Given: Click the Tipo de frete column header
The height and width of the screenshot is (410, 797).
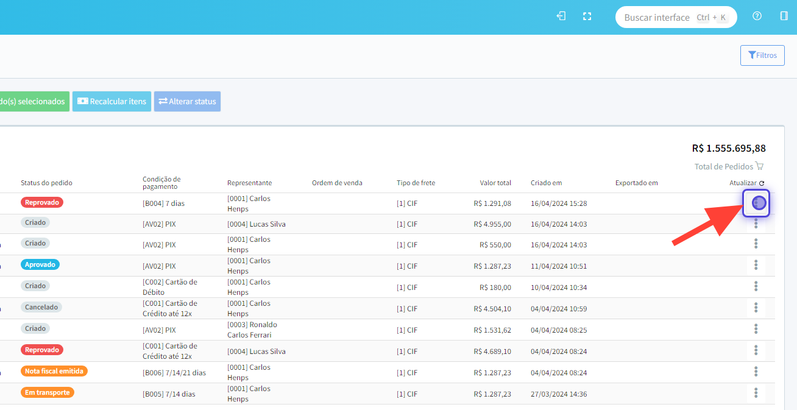Looking at the screenshot, I should pos(416,183).
